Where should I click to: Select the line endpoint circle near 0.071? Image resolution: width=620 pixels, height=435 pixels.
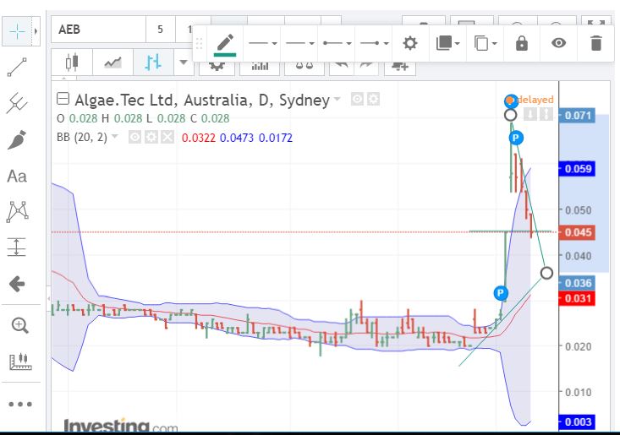511,115
